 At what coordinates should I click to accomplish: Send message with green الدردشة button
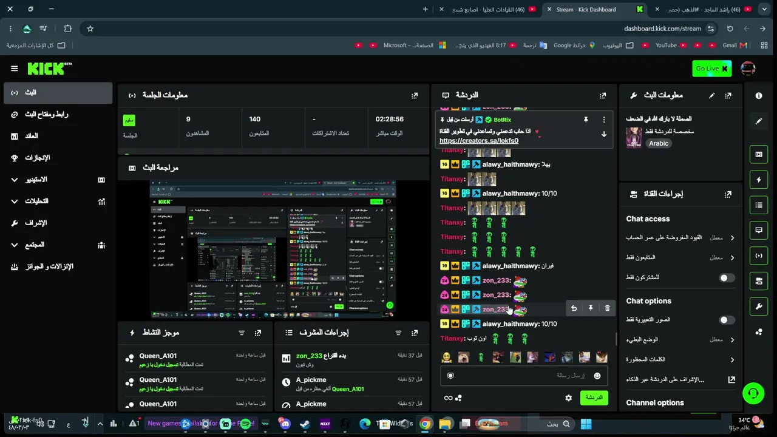coord(594,398)
